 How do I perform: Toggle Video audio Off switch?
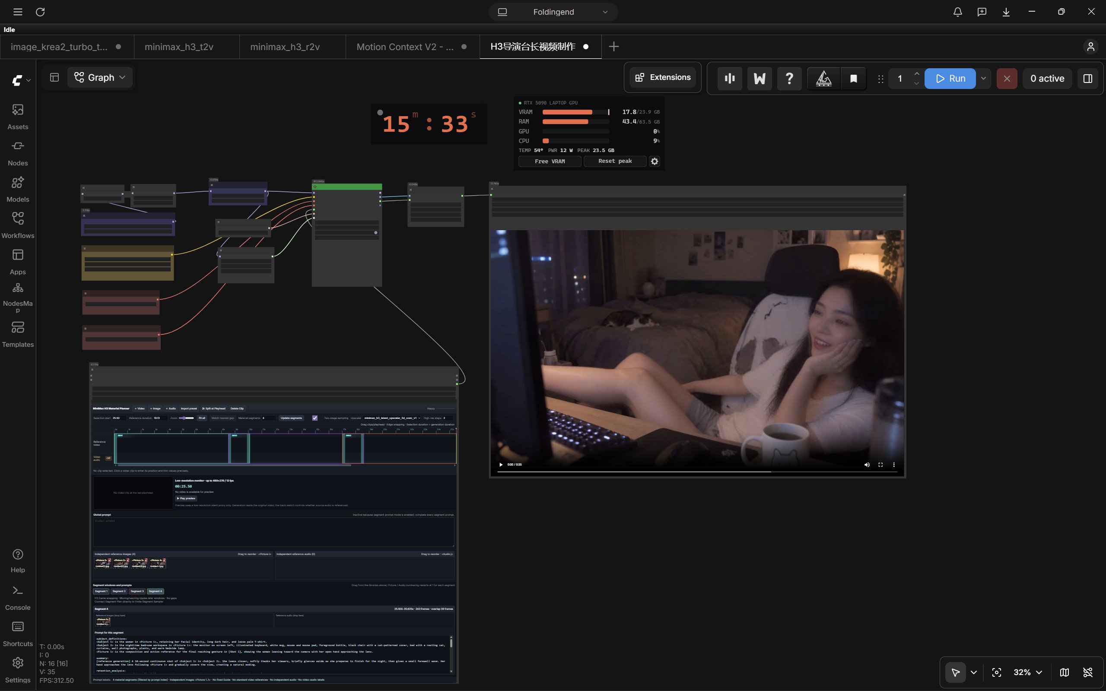108,458
